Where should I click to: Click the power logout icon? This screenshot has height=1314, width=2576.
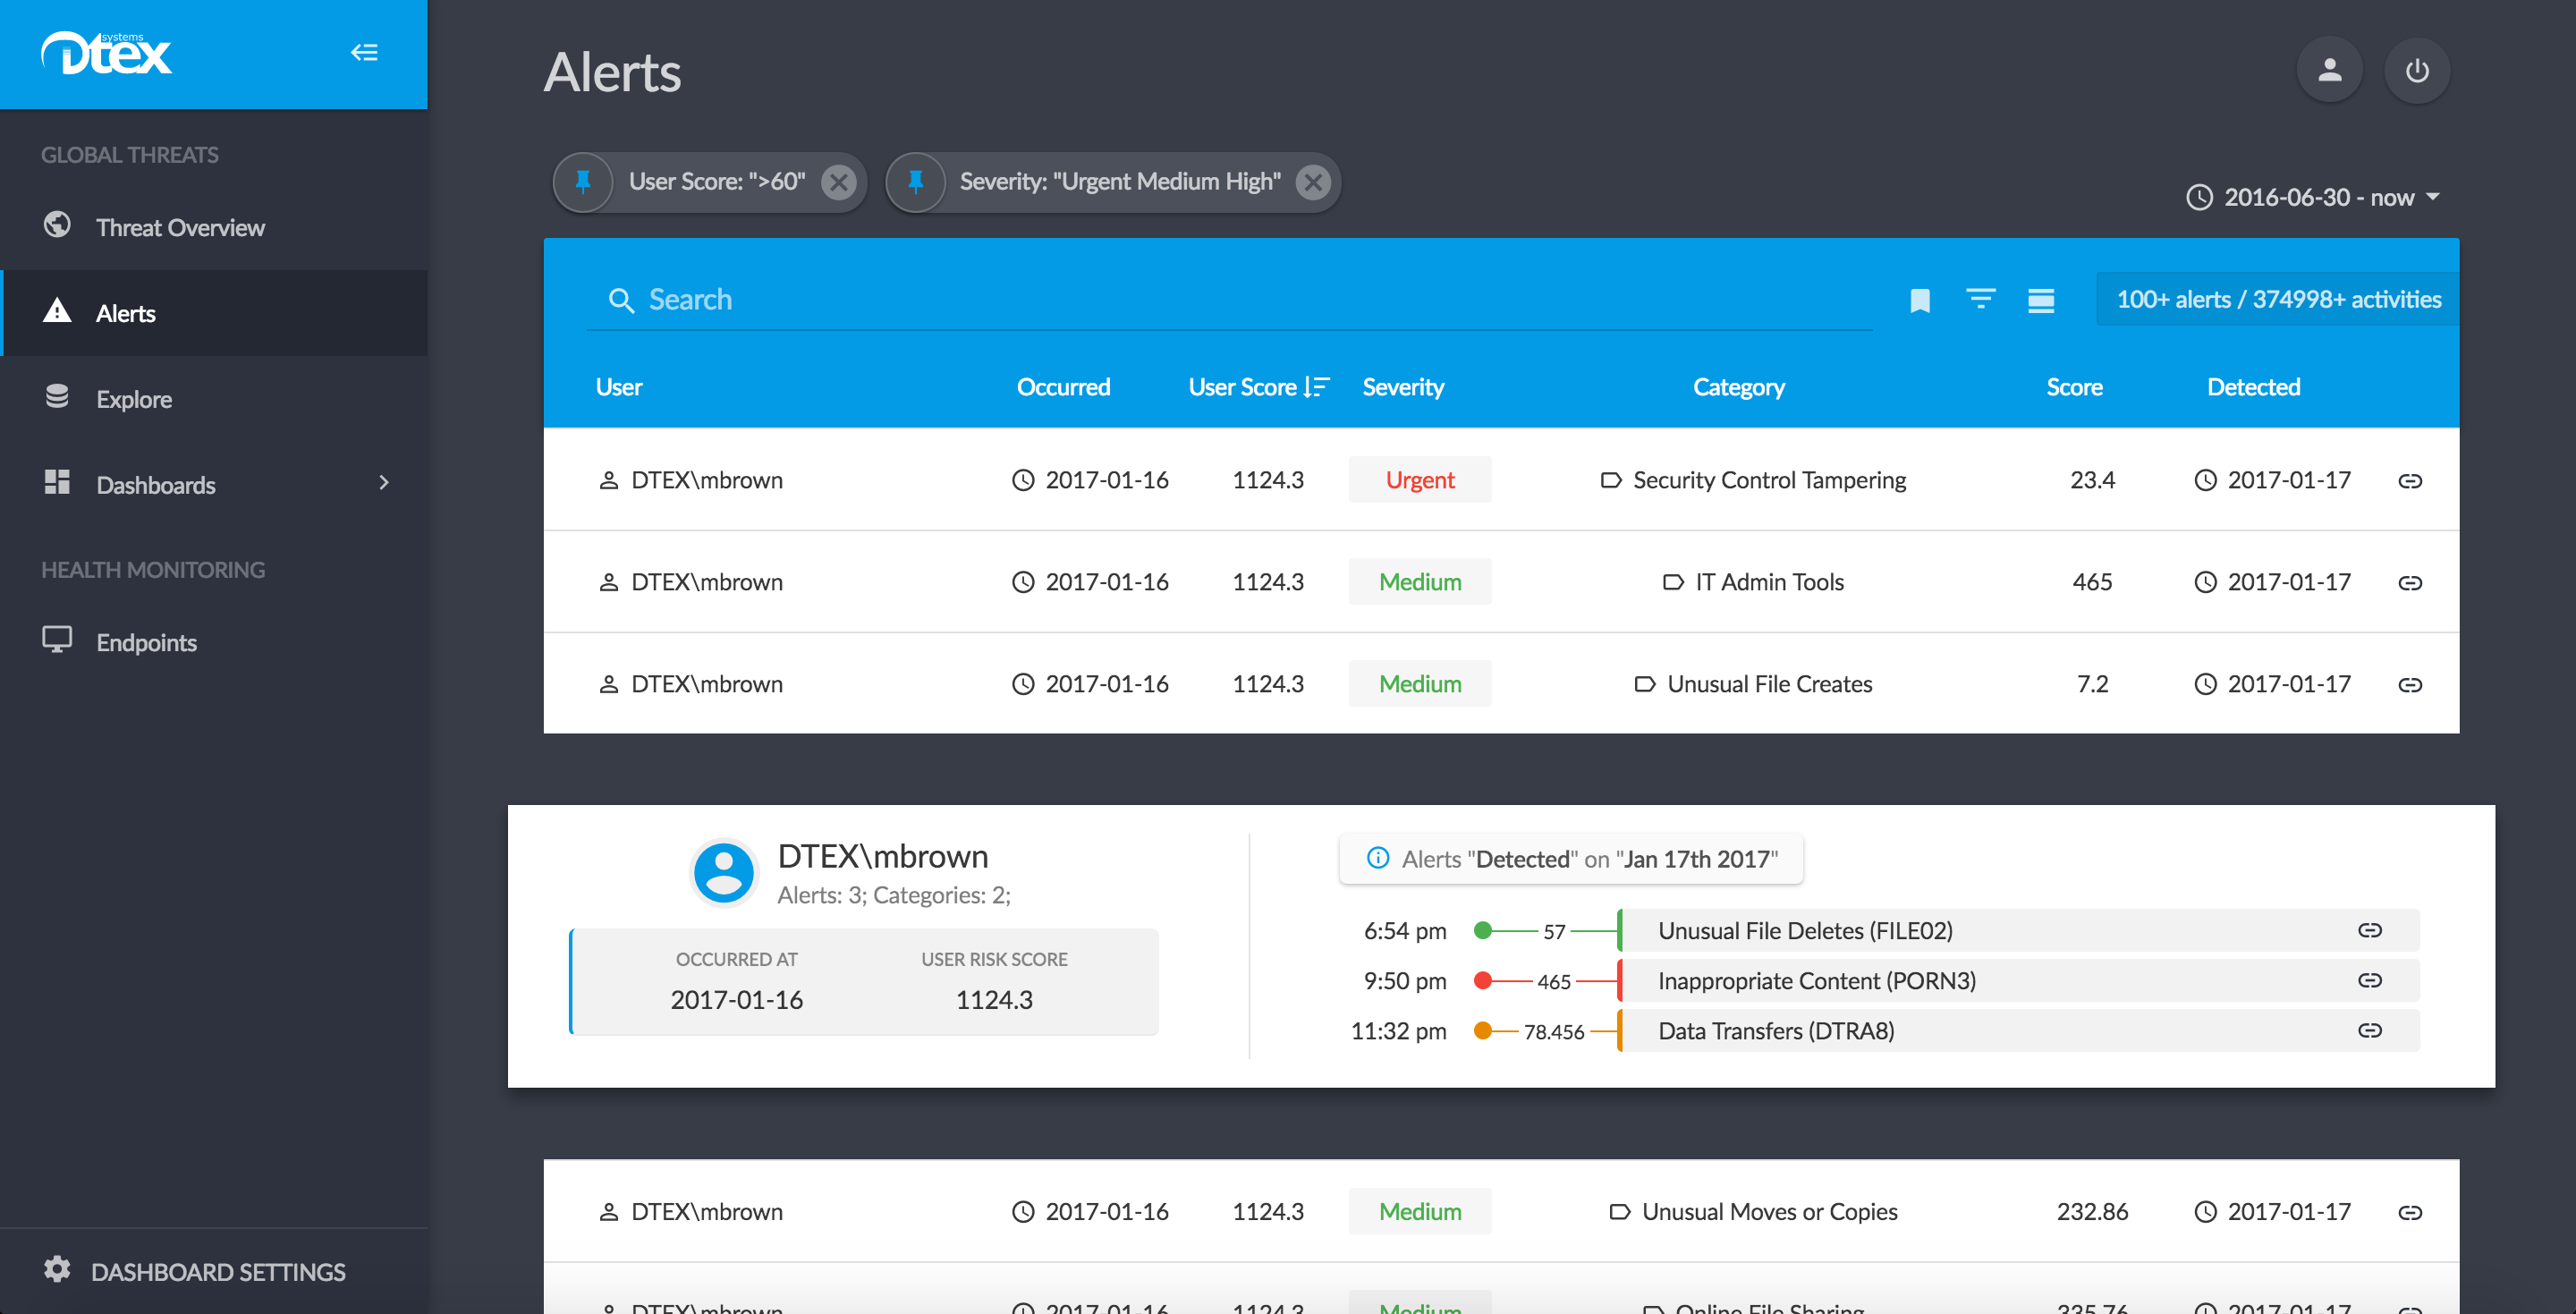point(2417,70)
